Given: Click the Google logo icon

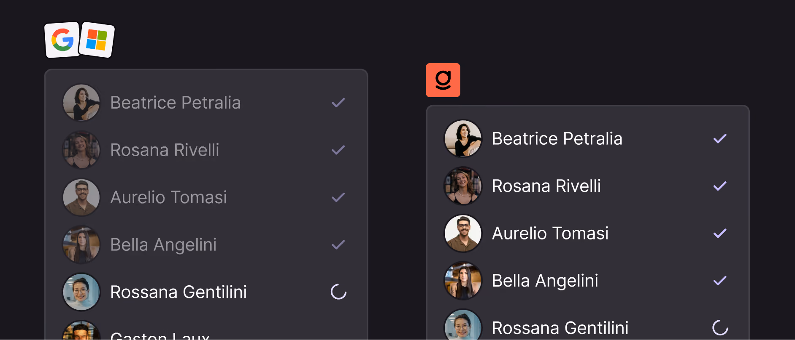Looking at the screenshot, I should pos(62,40).
